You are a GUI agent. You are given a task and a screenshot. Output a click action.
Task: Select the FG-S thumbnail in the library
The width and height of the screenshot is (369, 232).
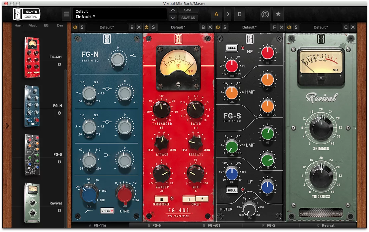click(32, 154)
